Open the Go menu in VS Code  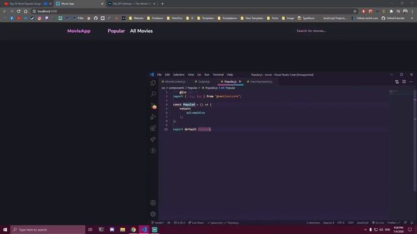click(199, 75)
